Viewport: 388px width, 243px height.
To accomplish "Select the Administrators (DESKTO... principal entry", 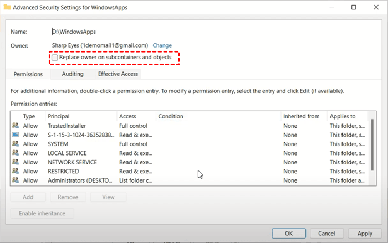I will coord(80,180).
